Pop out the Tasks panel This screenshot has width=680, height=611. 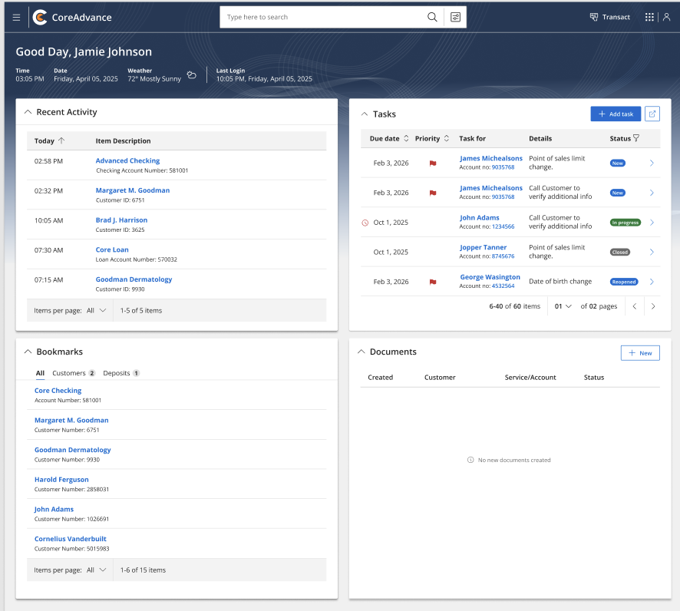click(652, 114)
